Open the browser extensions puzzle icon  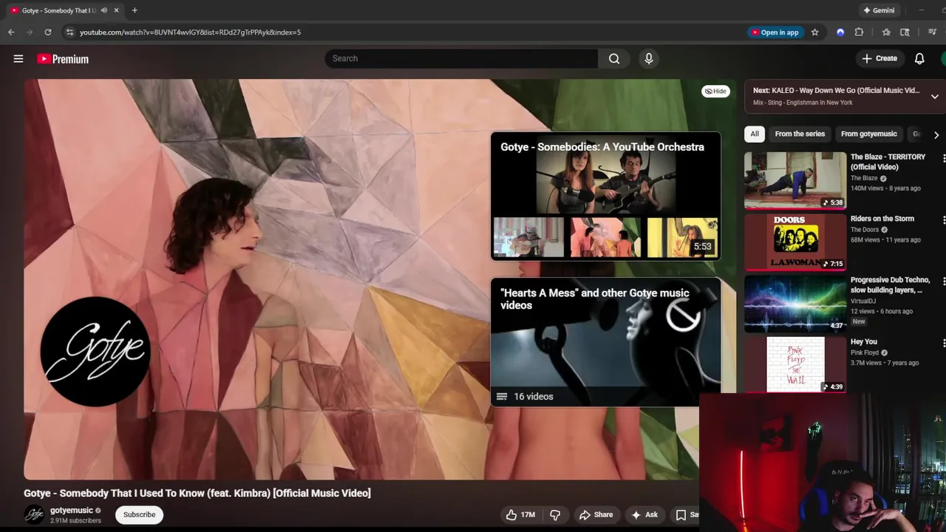(859, 32)
